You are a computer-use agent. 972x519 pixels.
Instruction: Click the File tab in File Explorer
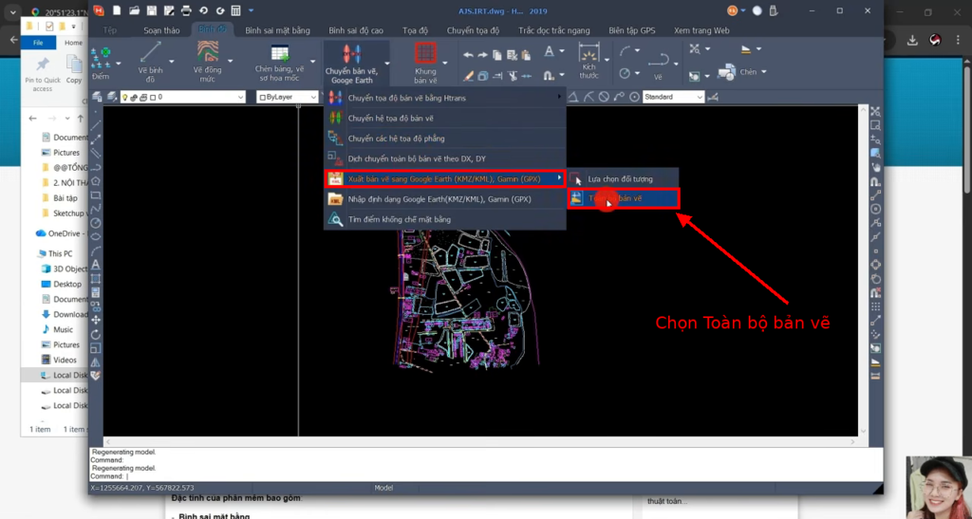tap(38, 43)
